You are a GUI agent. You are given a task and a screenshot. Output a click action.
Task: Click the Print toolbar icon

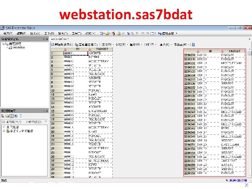[119, 33]
